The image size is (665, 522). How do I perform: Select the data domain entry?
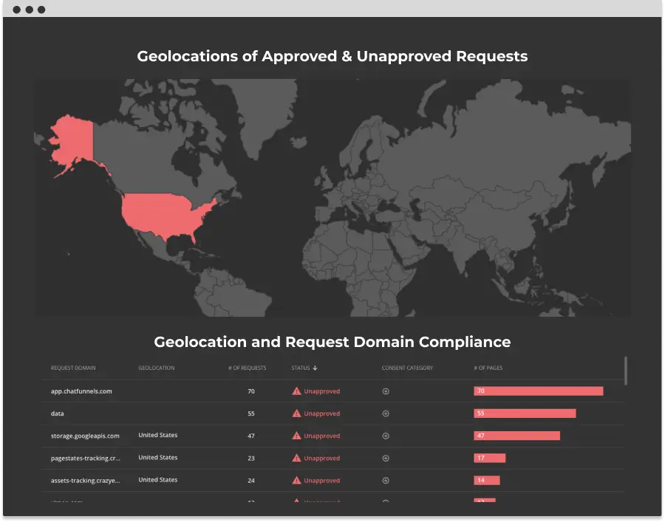pyautogui.click(x=57, y=413)
